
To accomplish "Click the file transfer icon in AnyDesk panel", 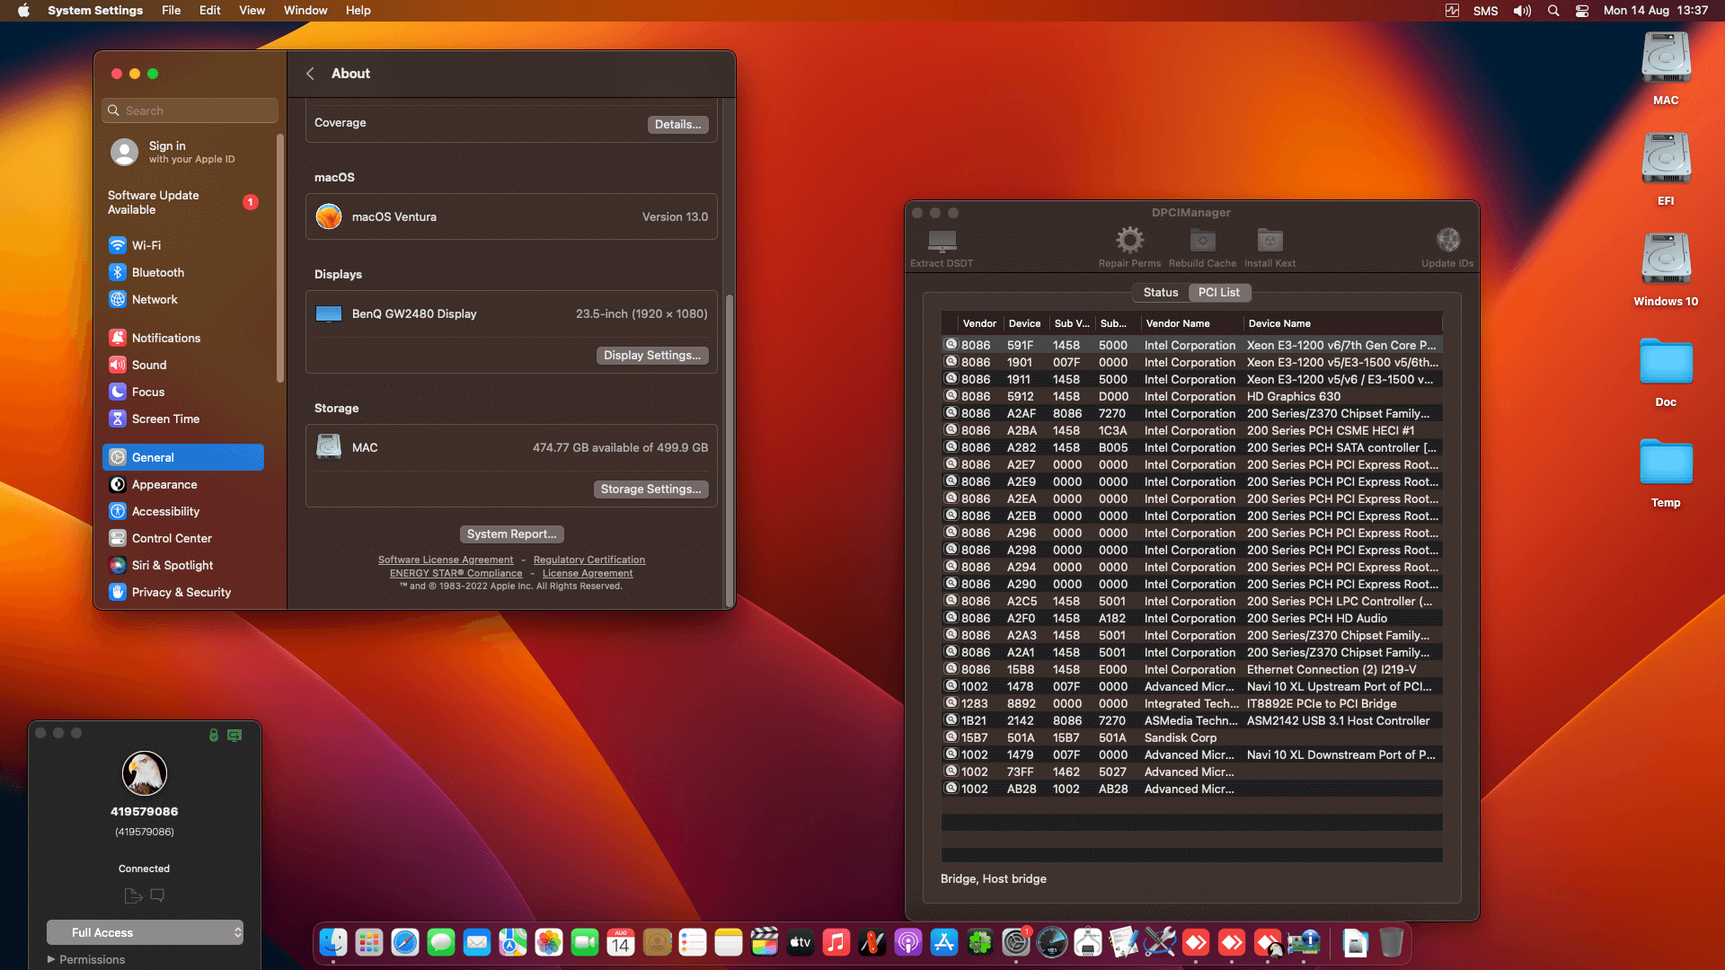I will [133, 895].
